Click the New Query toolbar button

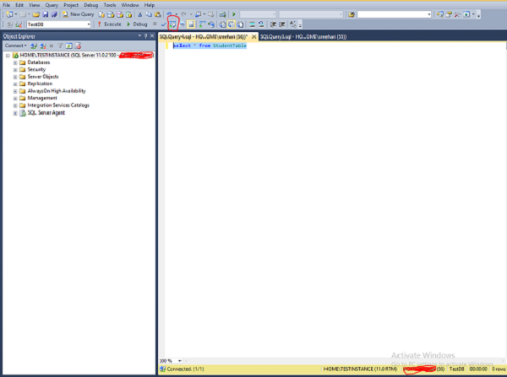(79, 14)
